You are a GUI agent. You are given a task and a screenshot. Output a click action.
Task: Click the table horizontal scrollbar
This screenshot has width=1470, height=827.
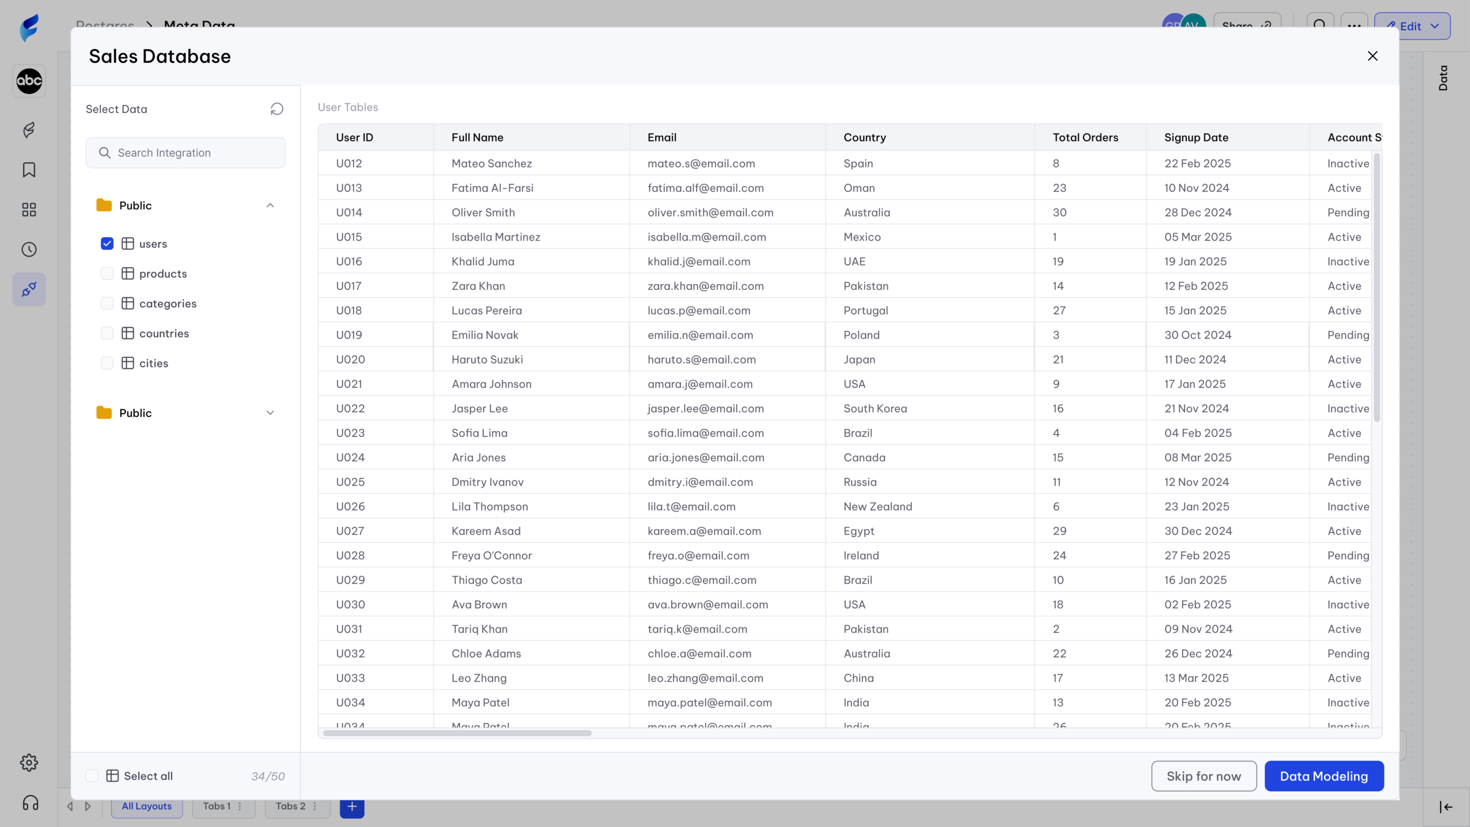(x=457, y=733)
